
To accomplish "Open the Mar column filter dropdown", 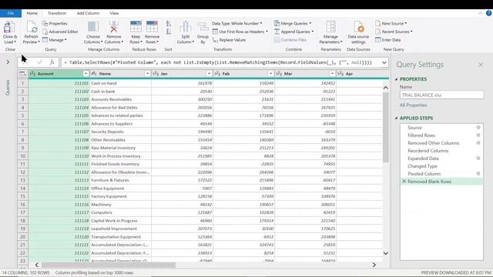I will pyautogui.click(x=332, y=74).
